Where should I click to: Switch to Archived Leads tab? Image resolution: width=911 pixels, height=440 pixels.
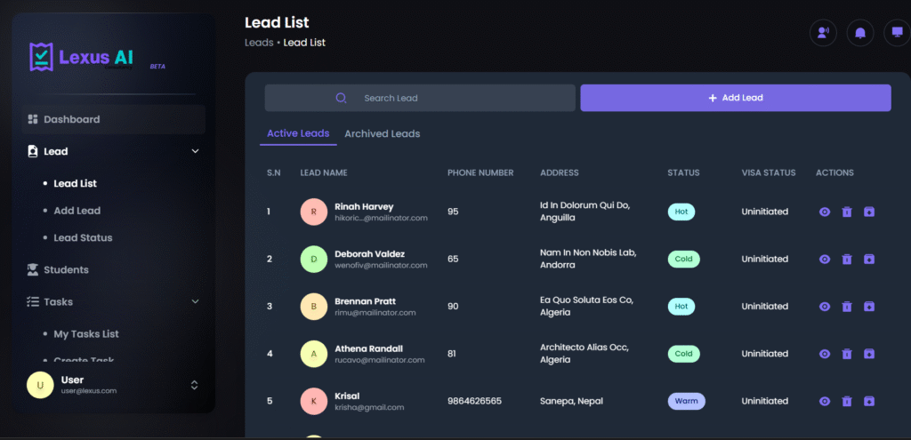coord(383,134)
